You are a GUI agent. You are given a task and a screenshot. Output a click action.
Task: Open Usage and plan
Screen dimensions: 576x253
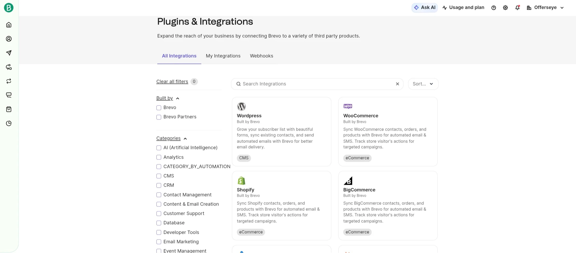(x=463, y=8)
